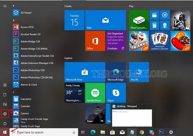Open Microsoft Store from taskbar
The width and height of the screenshot is (193, 136).
(x=112, y=132)
